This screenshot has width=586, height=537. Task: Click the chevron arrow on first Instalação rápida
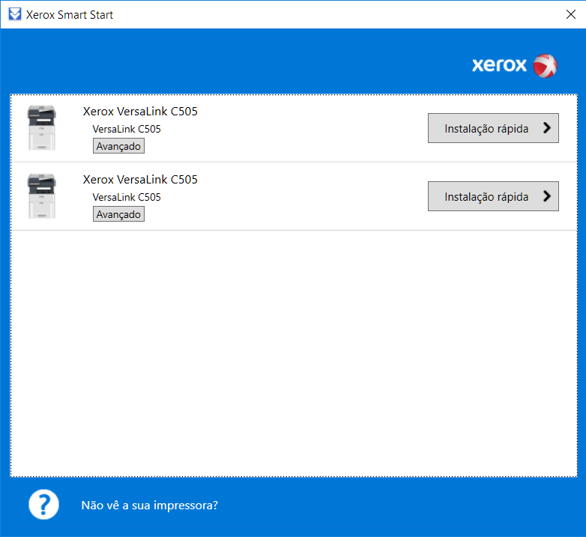(x=546, y=128)
